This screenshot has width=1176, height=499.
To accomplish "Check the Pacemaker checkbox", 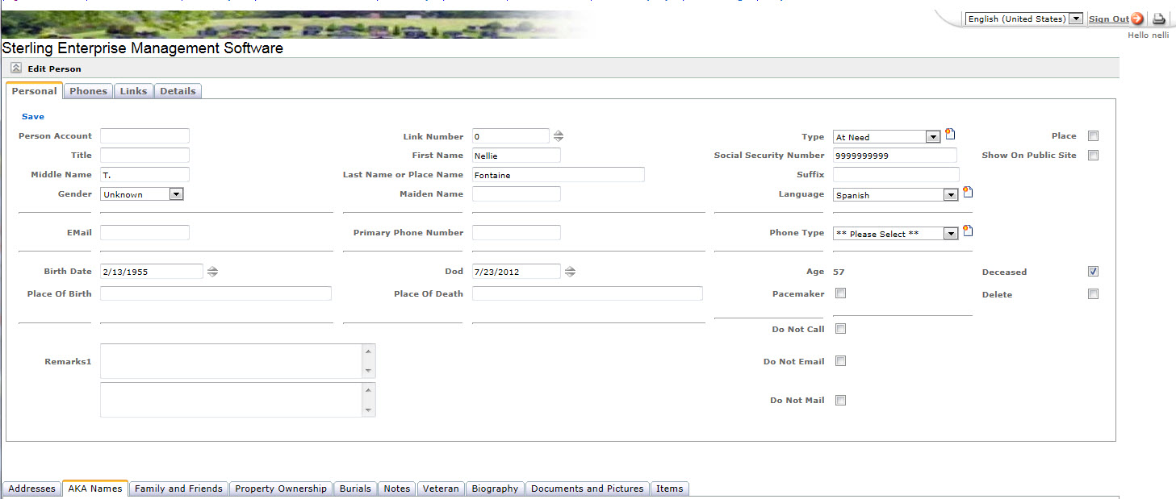I will tap(840, 293).
